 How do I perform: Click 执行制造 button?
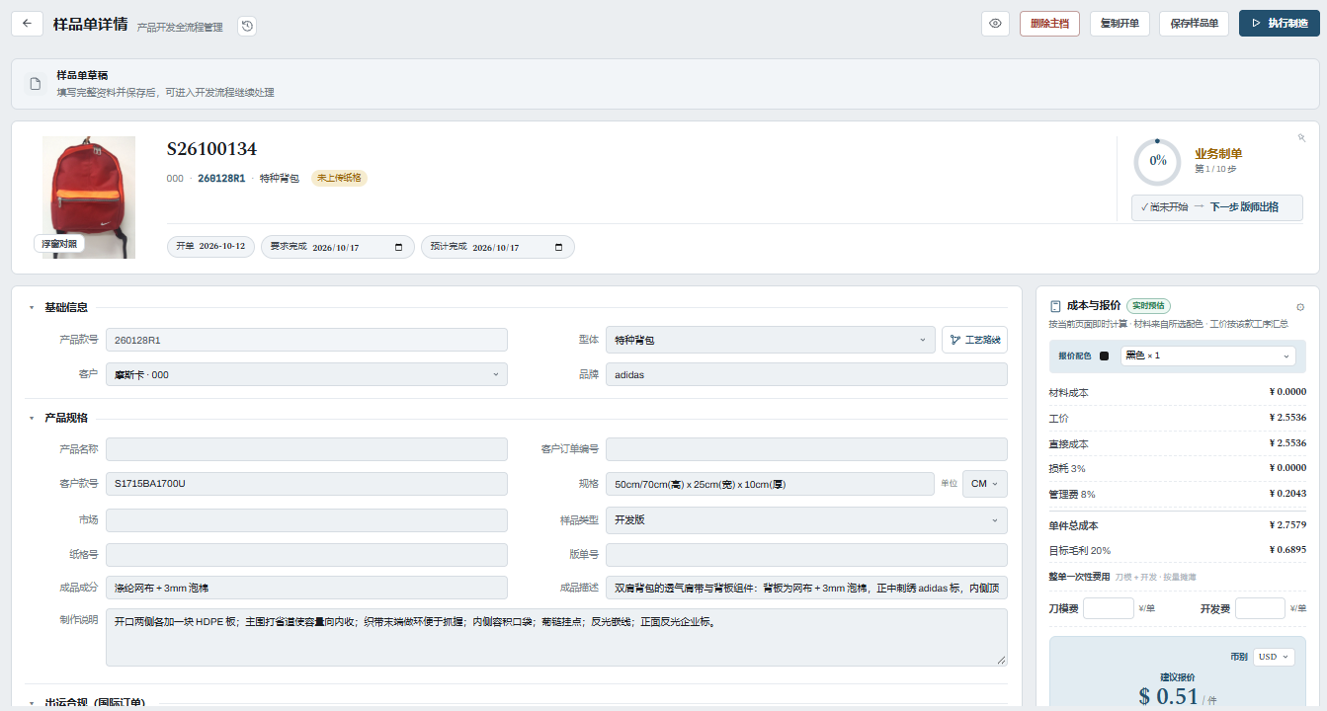[1280, 23]
